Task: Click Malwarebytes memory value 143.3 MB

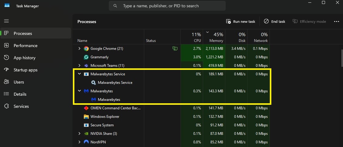Action: (x=216, y=91)
